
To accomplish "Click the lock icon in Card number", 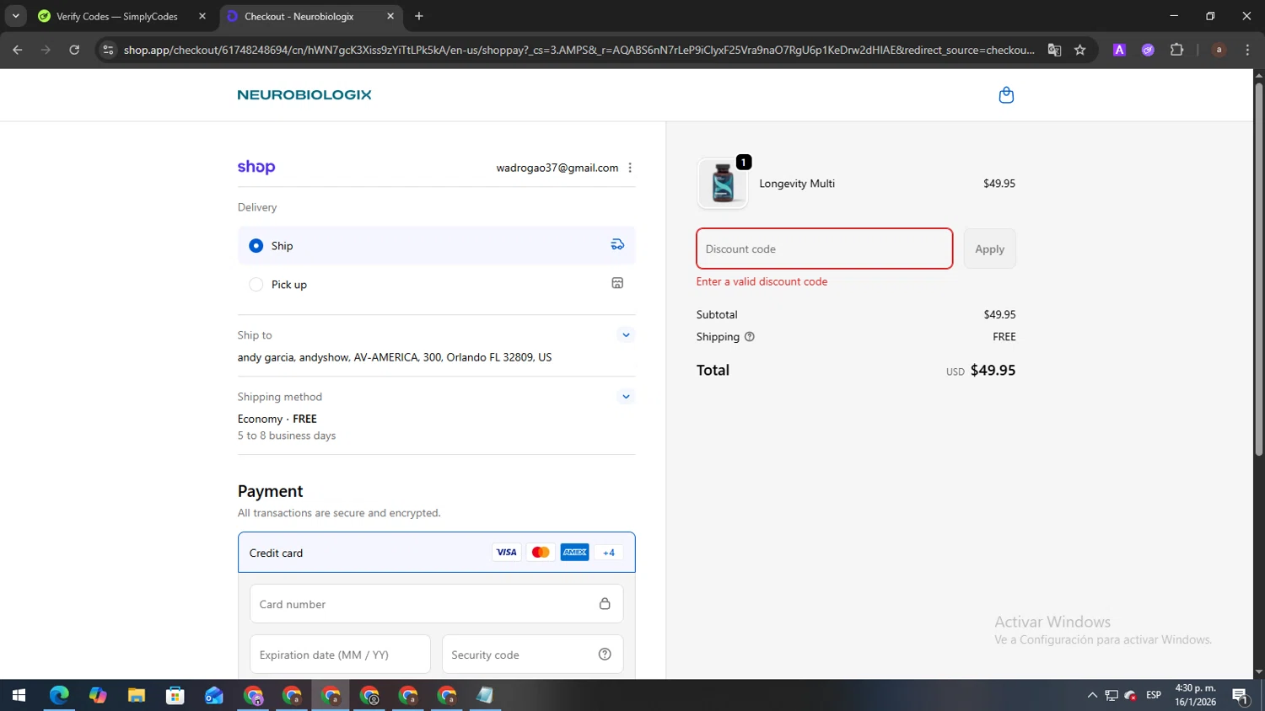I will point(605,603).
